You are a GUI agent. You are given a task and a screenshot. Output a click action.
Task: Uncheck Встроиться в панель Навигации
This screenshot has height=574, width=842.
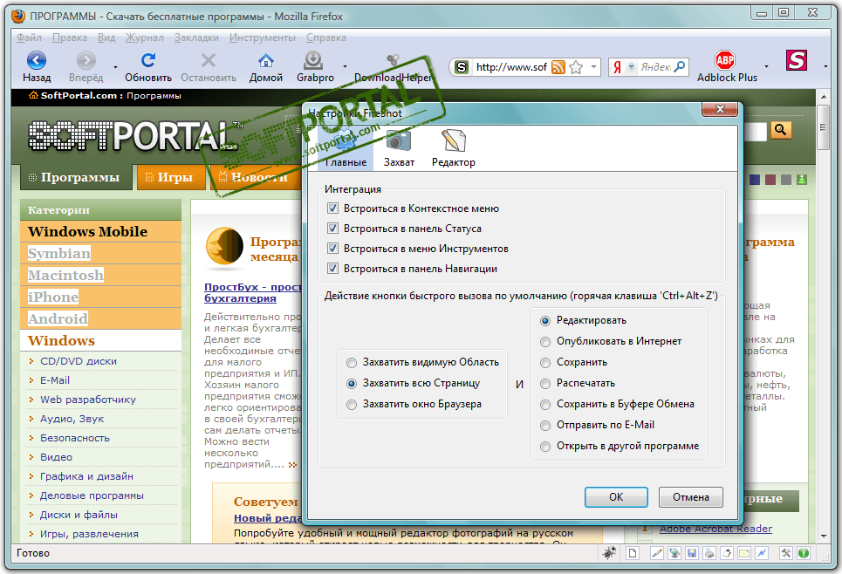coord(333,269)
